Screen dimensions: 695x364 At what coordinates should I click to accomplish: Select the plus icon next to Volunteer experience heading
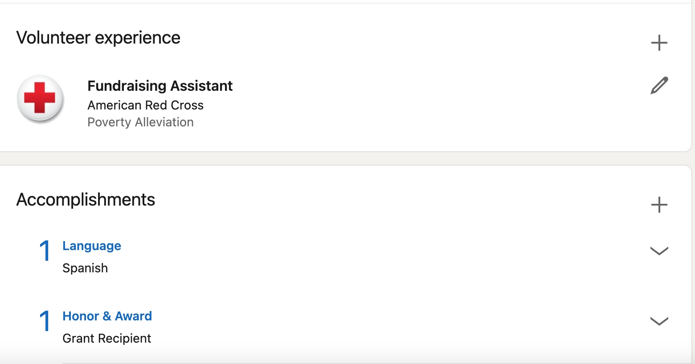(x=659, y=43)
